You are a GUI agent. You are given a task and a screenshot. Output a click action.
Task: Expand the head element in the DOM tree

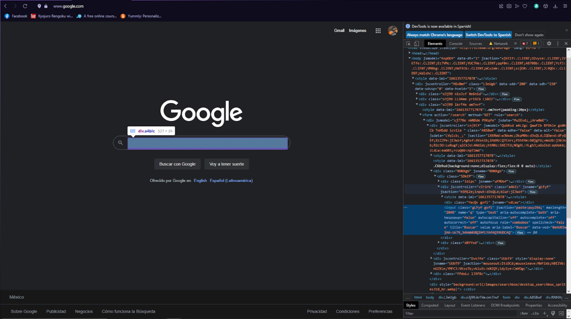click(410, 53)
